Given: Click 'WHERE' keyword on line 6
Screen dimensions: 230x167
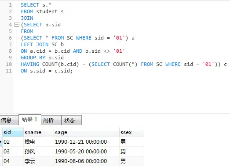Looking at the screenshot, I should (84, 38).
